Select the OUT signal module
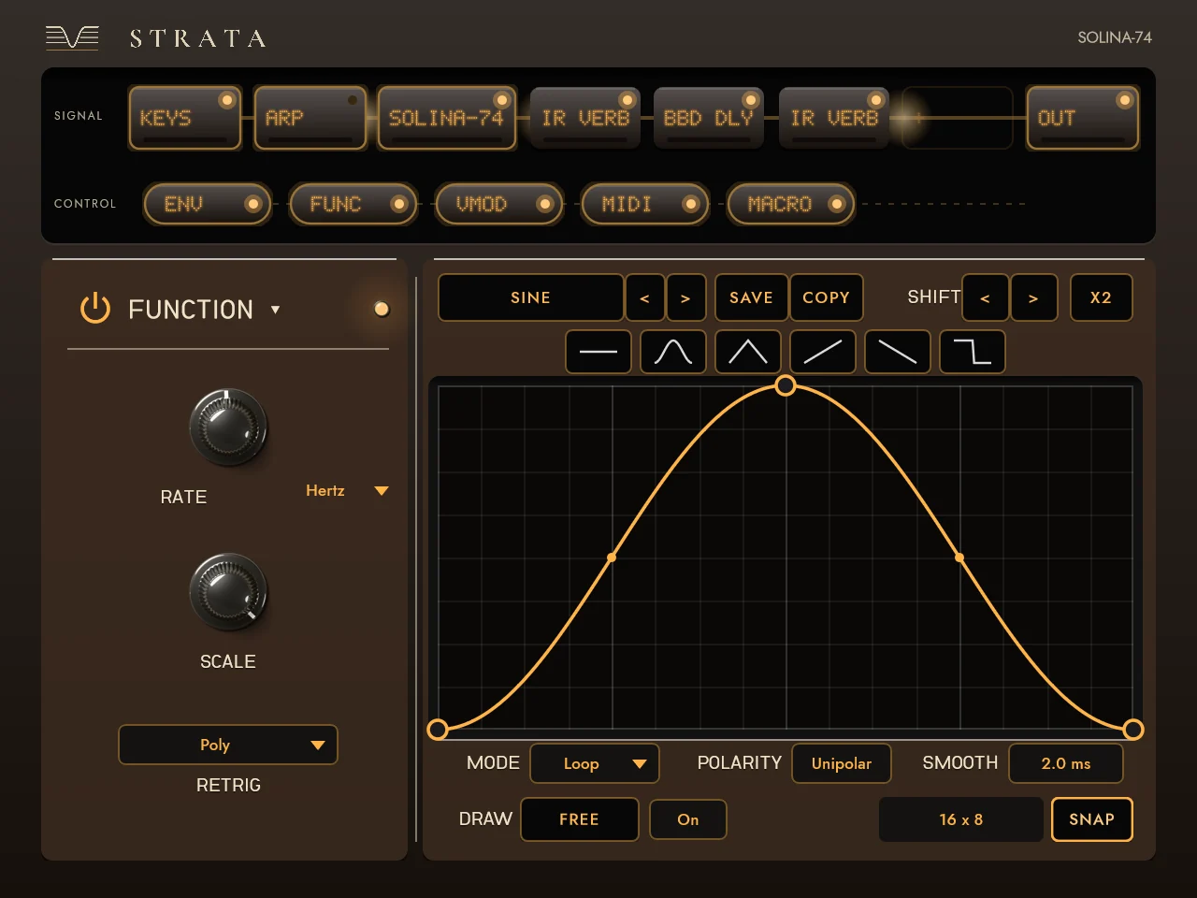1197x898 pixels. click(1083, 118)
